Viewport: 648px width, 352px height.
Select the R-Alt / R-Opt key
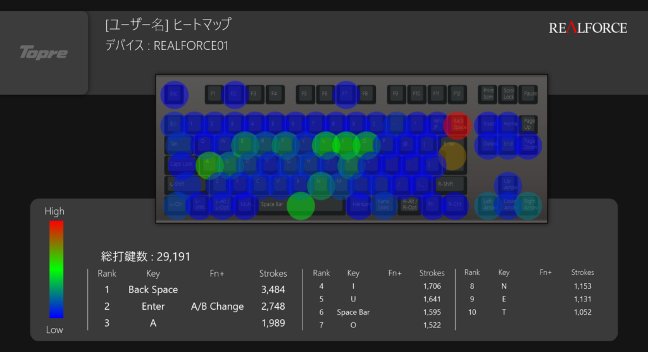409,205
